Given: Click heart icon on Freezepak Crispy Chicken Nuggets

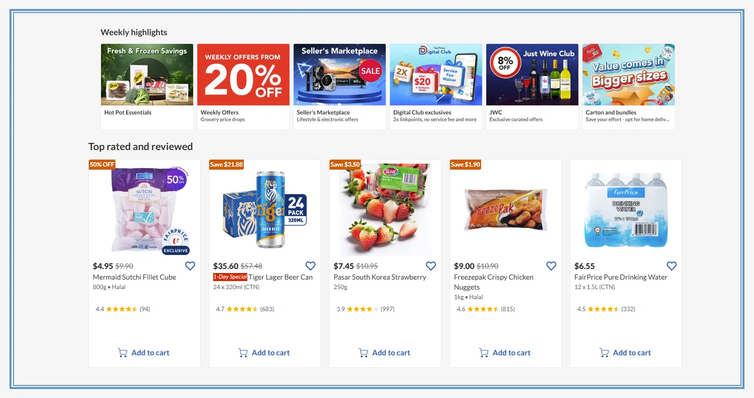Looking at the screenshot, I should [551, 266].
